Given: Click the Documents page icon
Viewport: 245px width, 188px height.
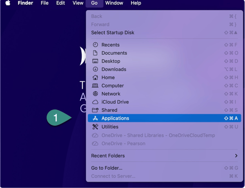Looking at the screenshot, I should [x=95, y=53].
